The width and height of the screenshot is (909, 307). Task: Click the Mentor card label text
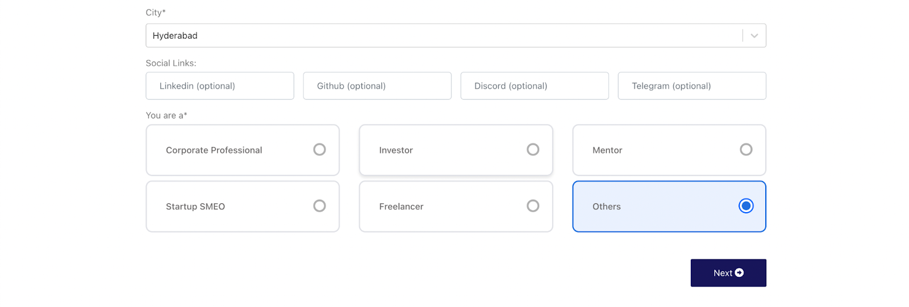[607, 150]
